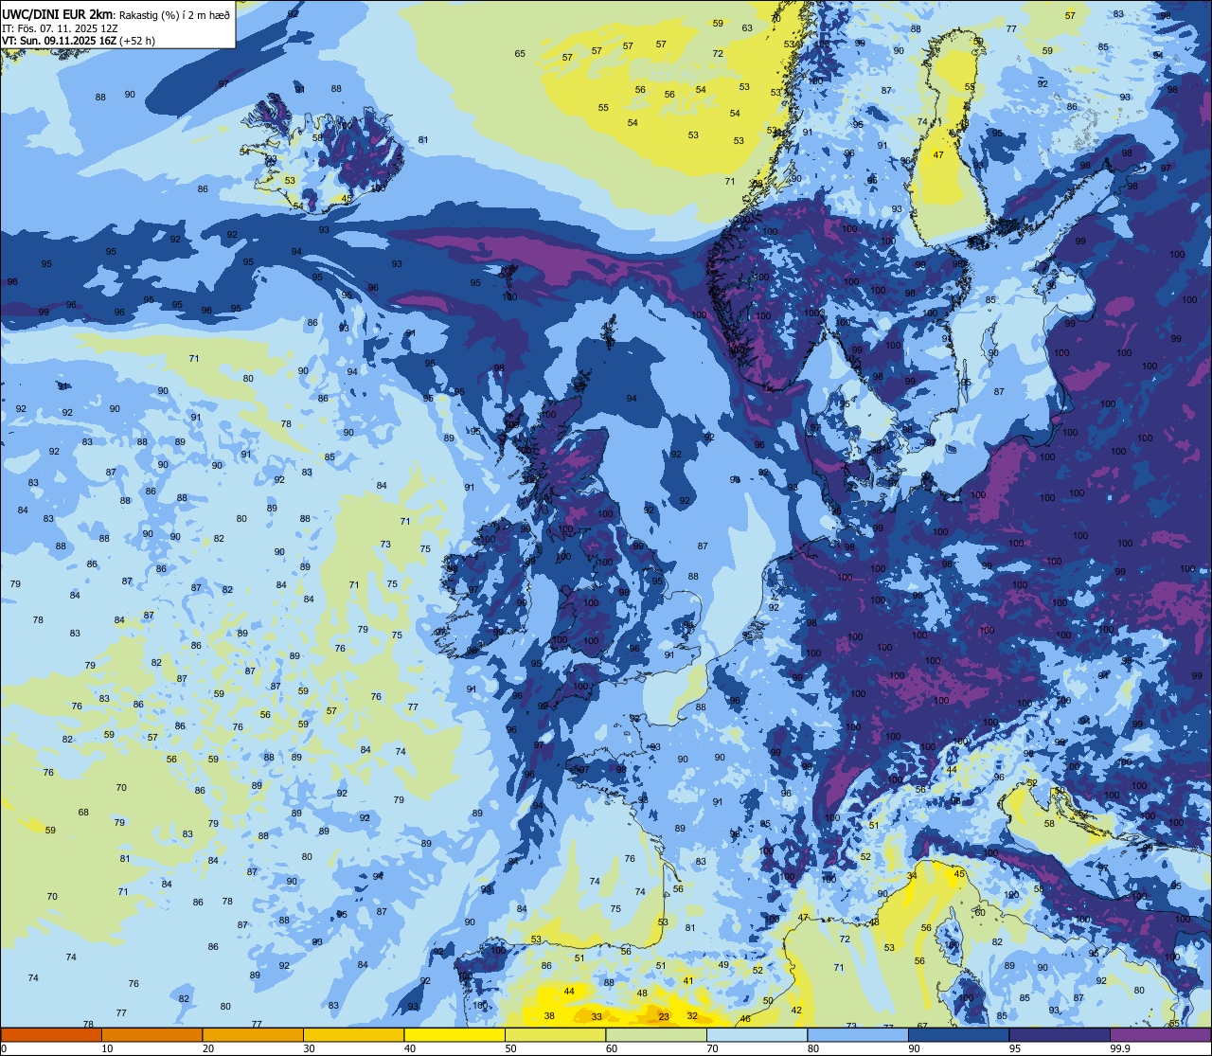Screen dimensions: 1212x1056
Task: Click the '99.9' legend scale label
Action: pyautogui.click(x=1121, y=1047)
